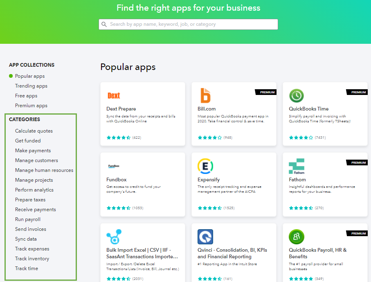Image resolution: width=371 pixels, height=282 pixels.
Task: Click the star rating on Fundbox
Action: 119,208
